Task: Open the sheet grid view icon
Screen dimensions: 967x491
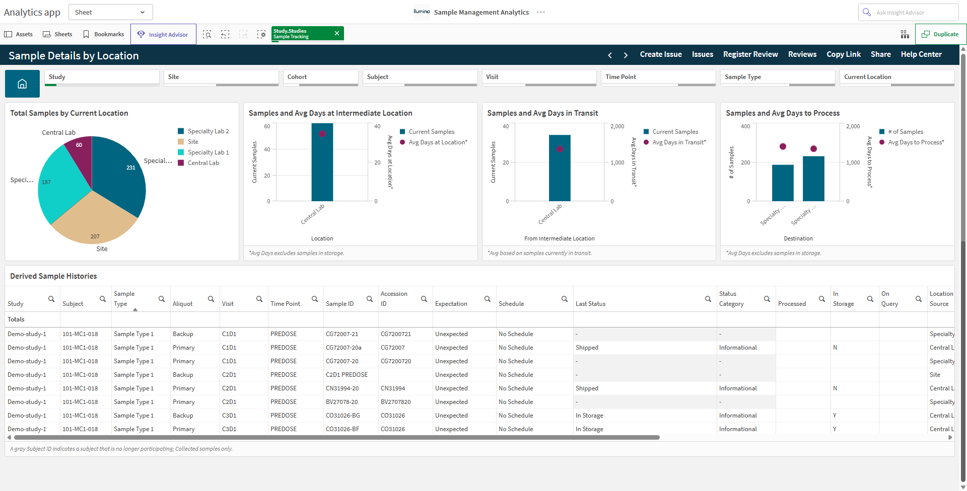Action: click(x=905, y=34)
